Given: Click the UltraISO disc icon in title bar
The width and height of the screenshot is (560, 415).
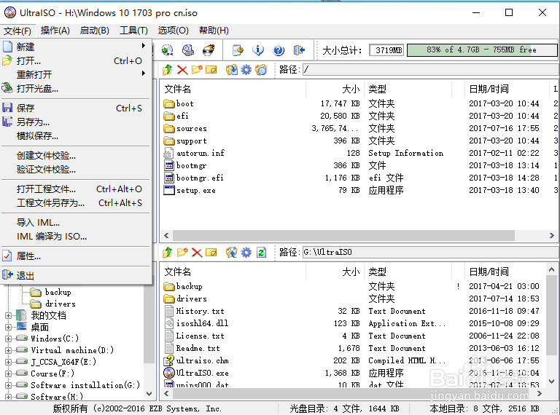Looking at the screenshot, I should [10, 13].
